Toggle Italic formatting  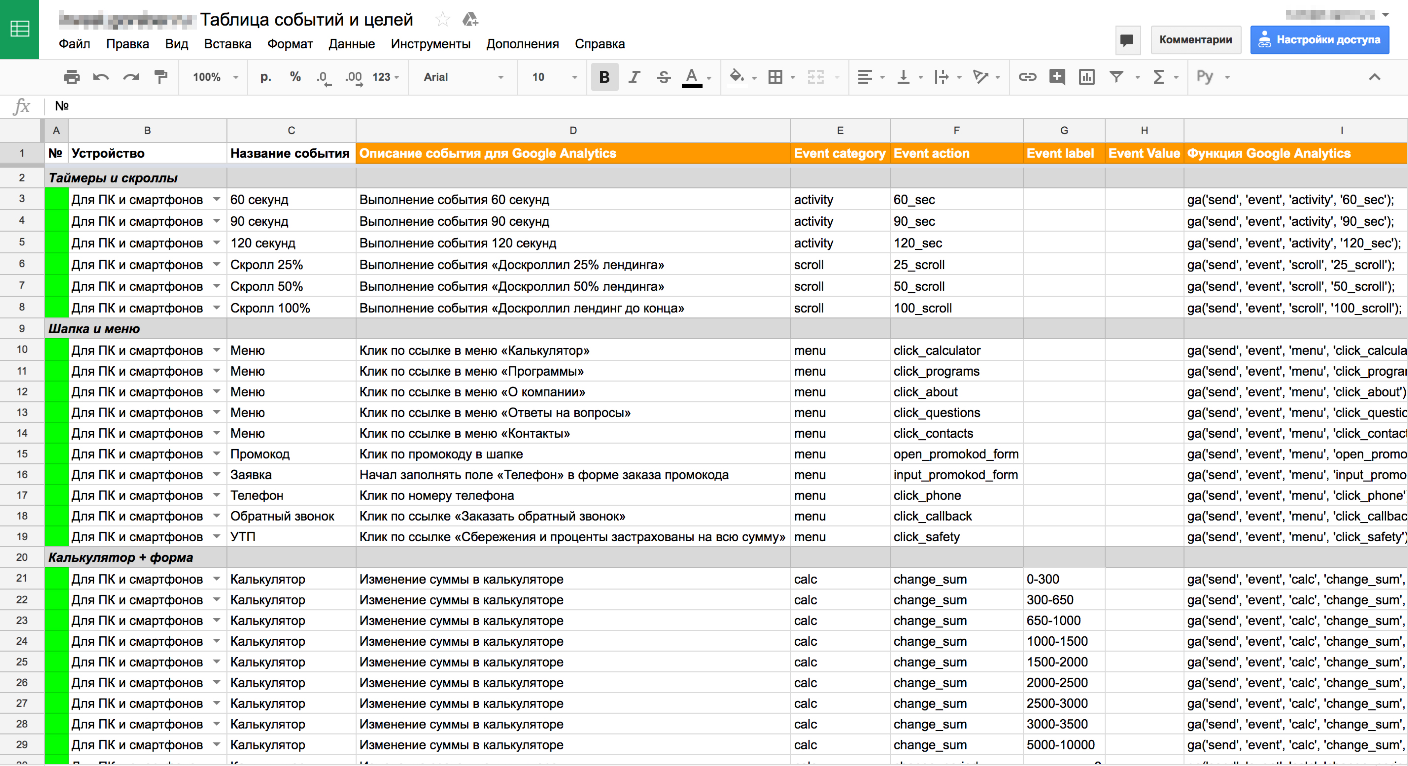tap(634, 77)
